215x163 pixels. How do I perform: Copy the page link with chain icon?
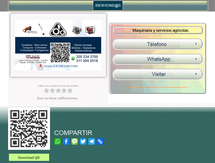point(100,141)
